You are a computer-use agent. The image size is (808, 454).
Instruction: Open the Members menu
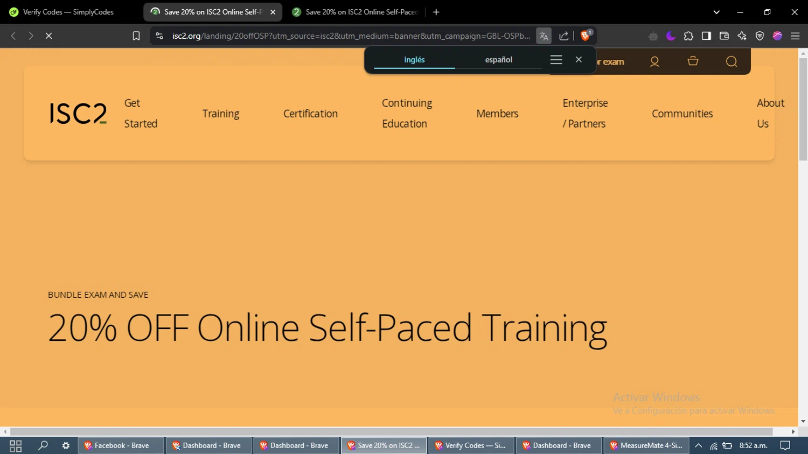(497, 114)
